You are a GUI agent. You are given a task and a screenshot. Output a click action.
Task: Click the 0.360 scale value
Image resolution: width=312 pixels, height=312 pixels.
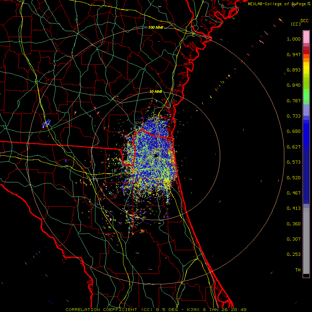tap(294, 224)
